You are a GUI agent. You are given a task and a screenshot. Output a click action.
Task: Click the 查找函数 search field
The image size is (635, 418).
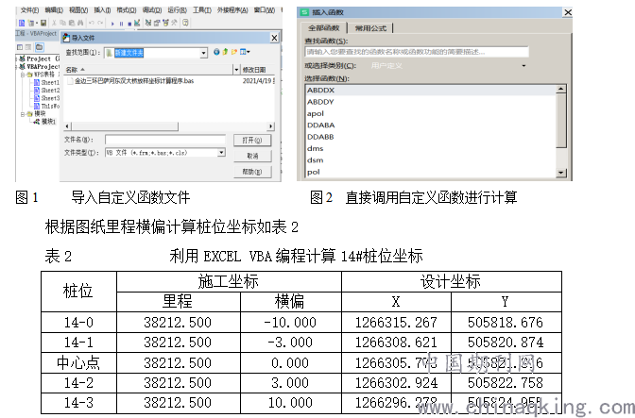417,52
